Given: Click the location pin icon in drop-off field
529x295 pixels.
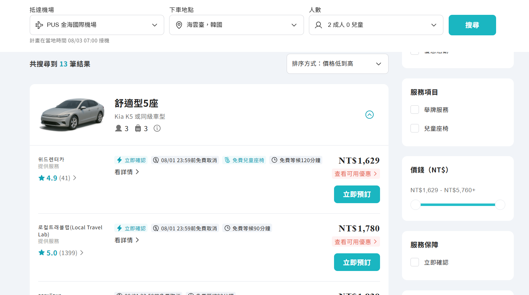Looking at the screenshot, I should click(179, 25).
